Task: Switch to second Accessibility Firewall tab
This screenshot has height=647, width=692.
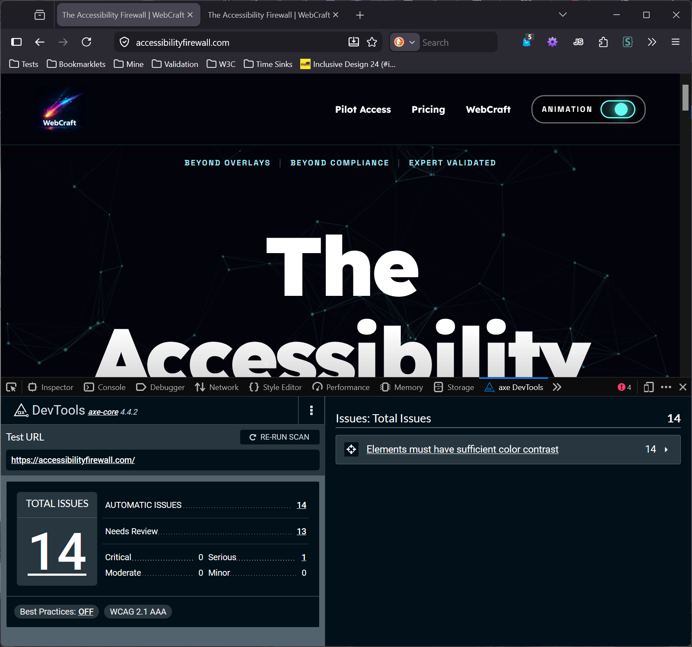Action: pos(269,15)
